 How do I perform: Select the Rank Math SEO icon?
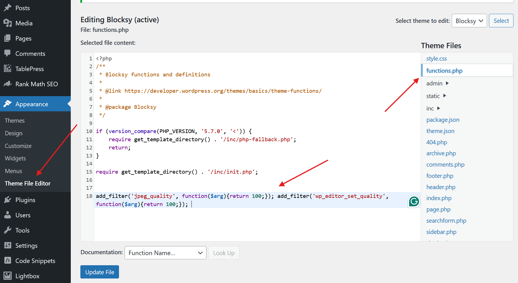point(8,84)
